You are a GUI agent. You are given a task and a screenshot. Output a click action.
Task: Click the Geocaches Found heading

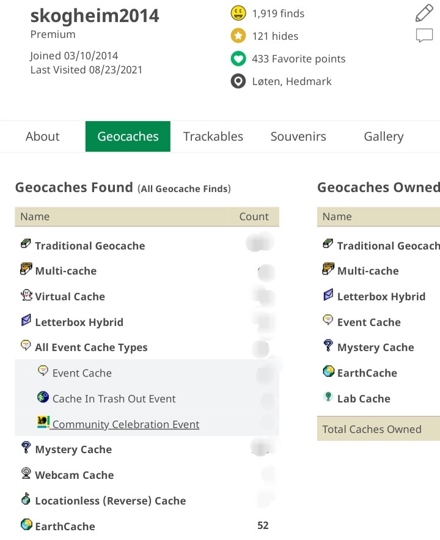[x=74, y=187]
